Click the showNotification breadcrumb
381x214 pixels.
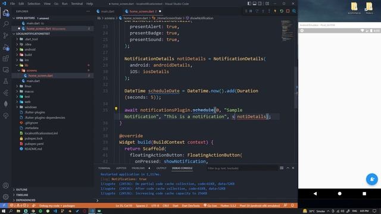[x=201, y=18]
